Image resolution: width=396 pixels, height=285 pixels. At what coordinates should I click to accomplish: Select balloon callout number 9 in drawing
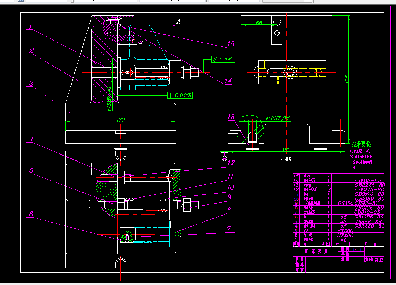tap(229, 197)
